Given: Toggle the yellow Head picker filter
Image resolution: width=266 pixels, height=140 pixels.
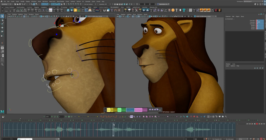Looking at the screenshot, I should (x=109, y=110).
